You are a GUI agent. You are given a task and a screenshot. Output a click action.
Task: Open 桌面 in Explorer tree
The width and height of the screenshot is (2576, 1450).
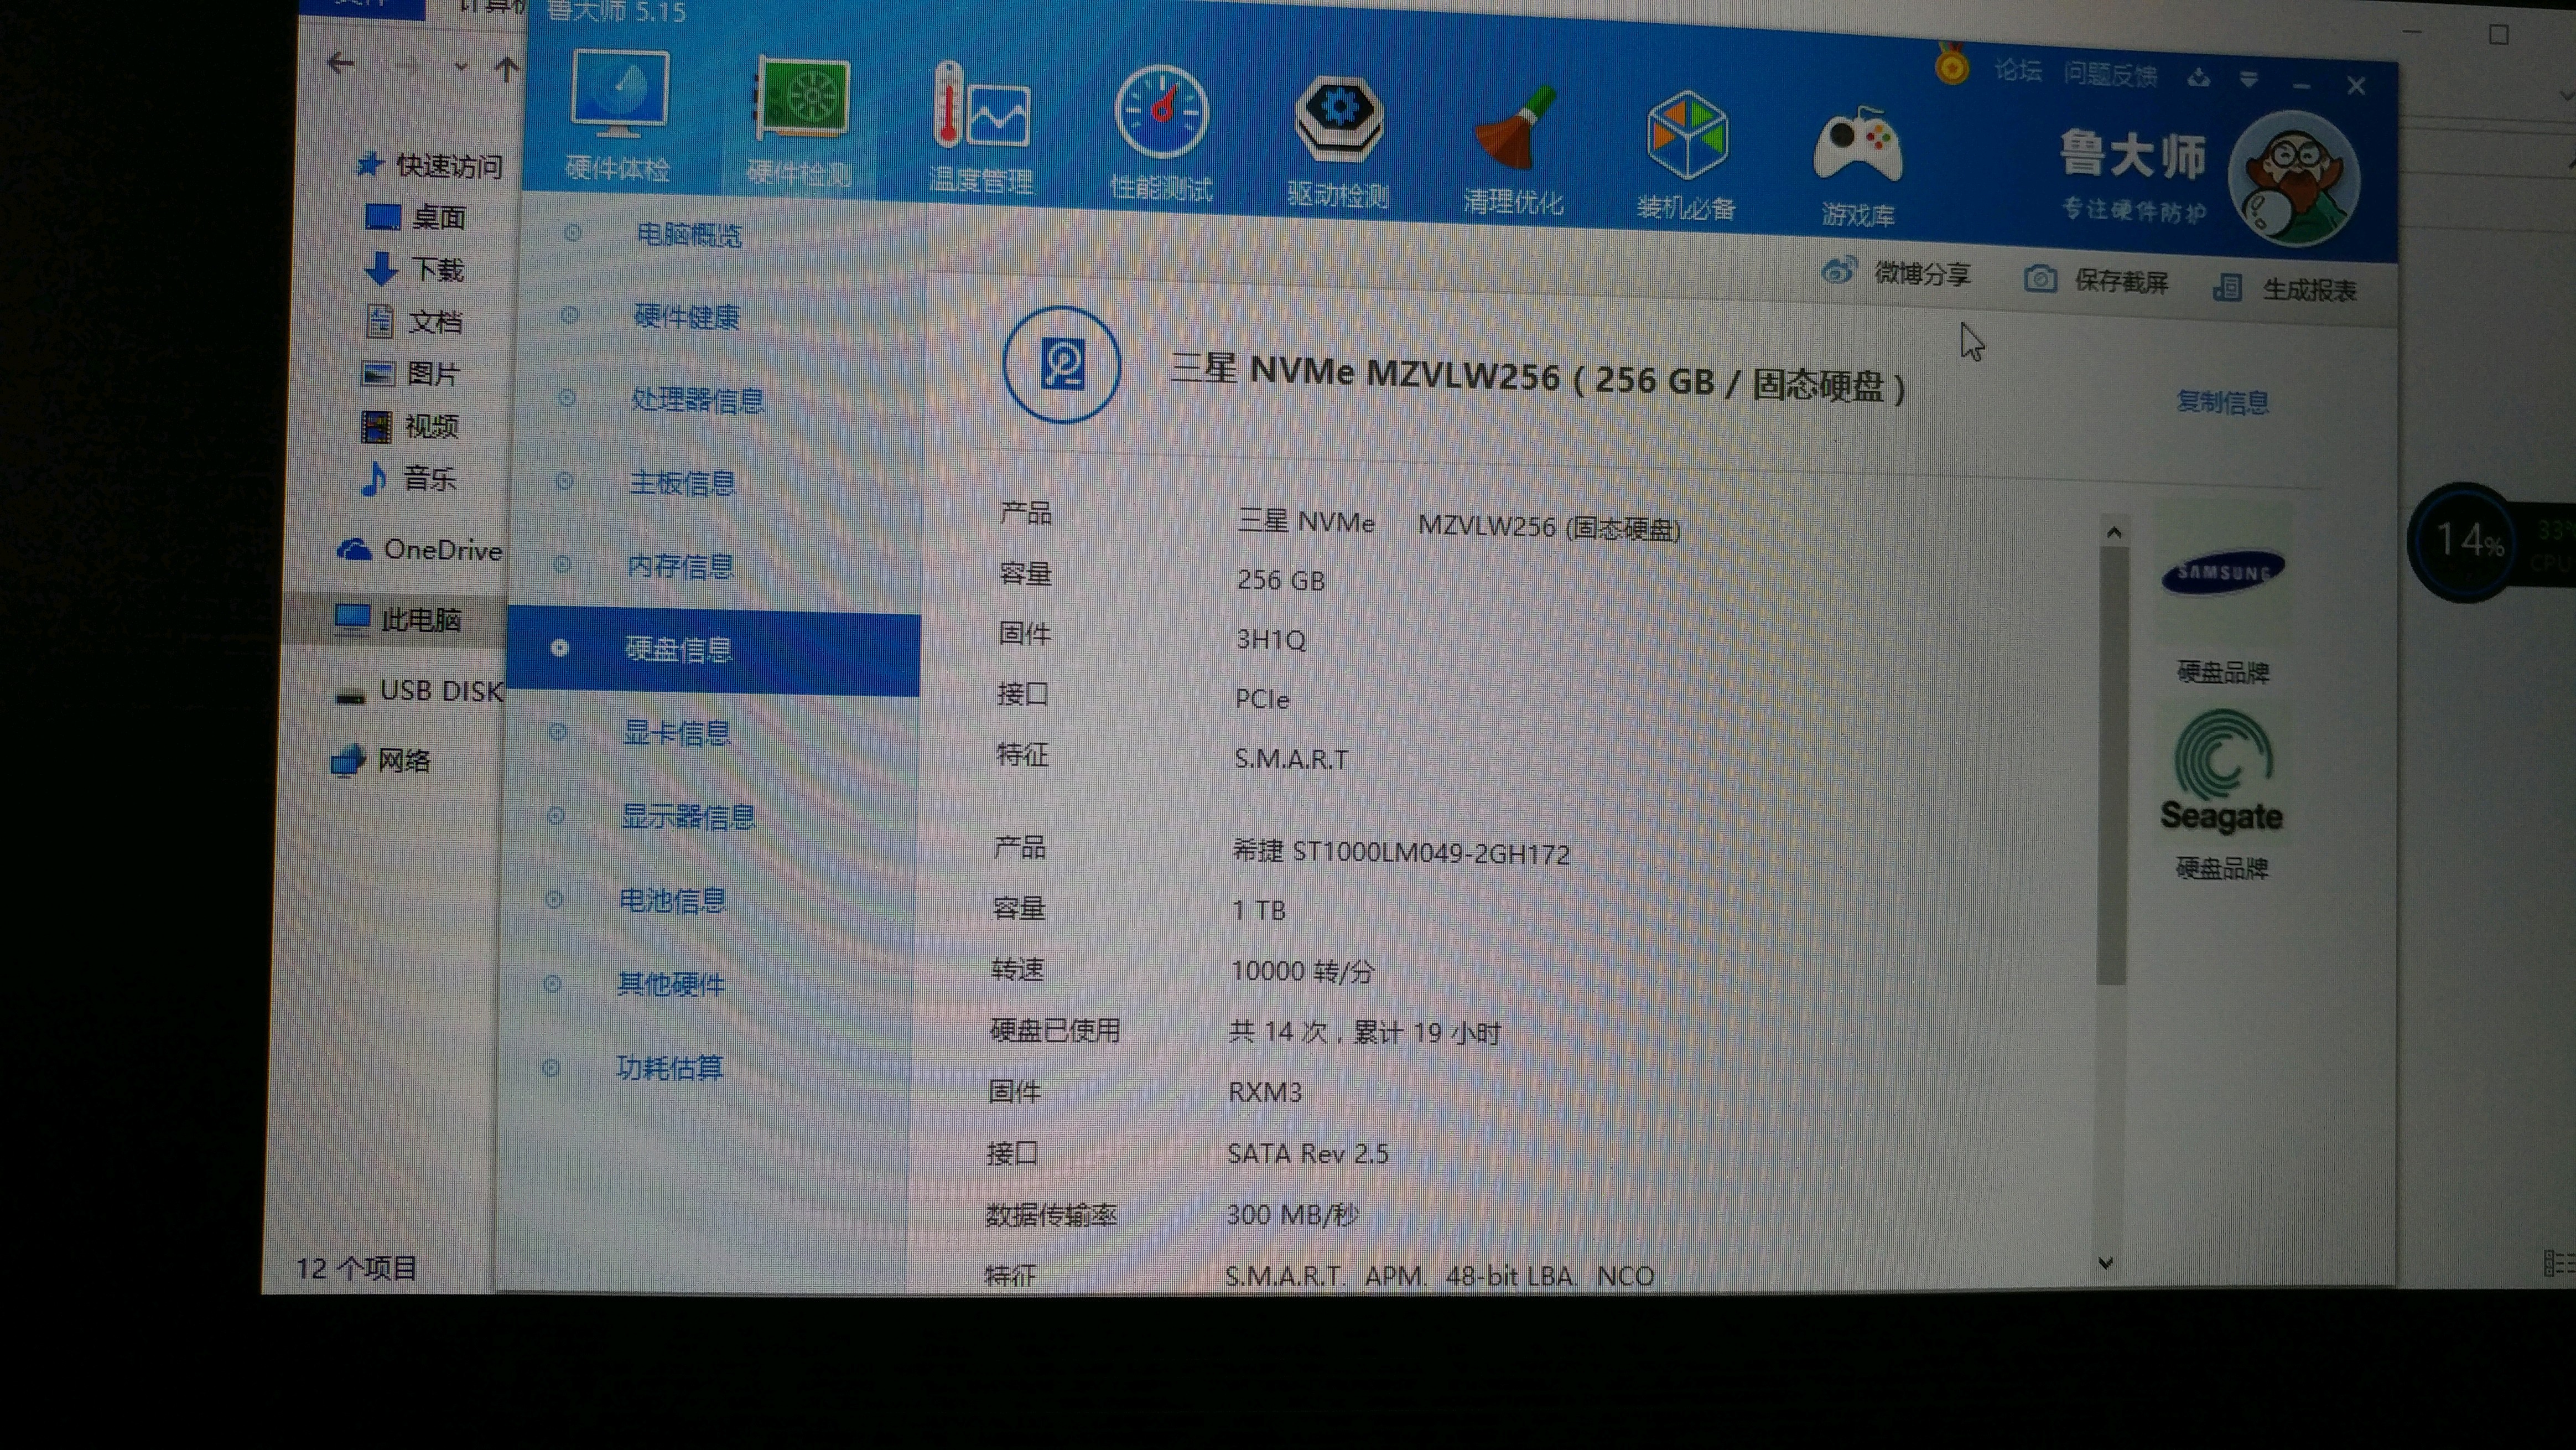(416, 217)
